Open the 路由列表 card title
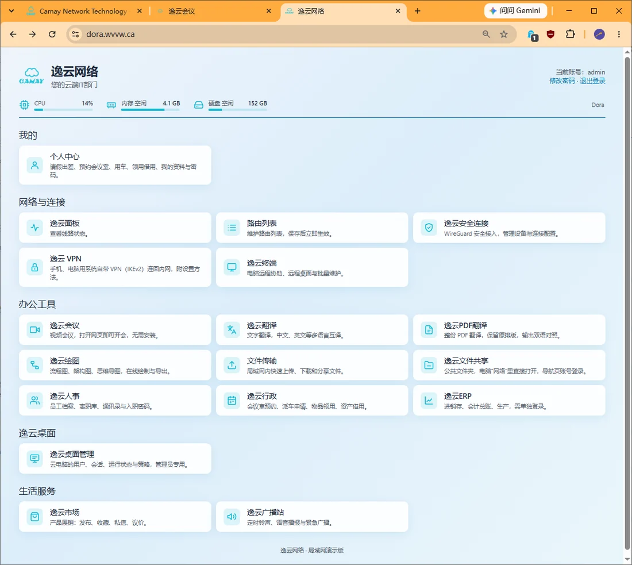Viewport: 632px width, 565px height. coord(261,223)
